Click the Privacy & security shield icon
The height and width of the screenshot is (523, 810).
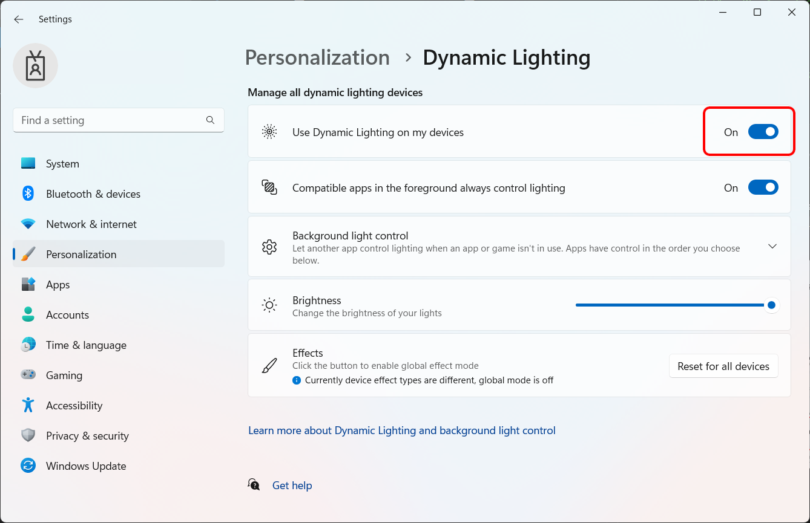pyautogui.click(x=28, y=435)
